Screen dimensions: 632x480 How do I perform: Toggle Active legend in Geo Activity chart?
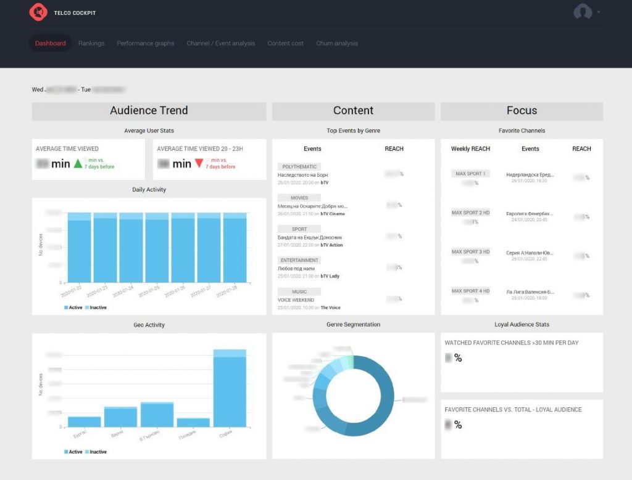73,452
